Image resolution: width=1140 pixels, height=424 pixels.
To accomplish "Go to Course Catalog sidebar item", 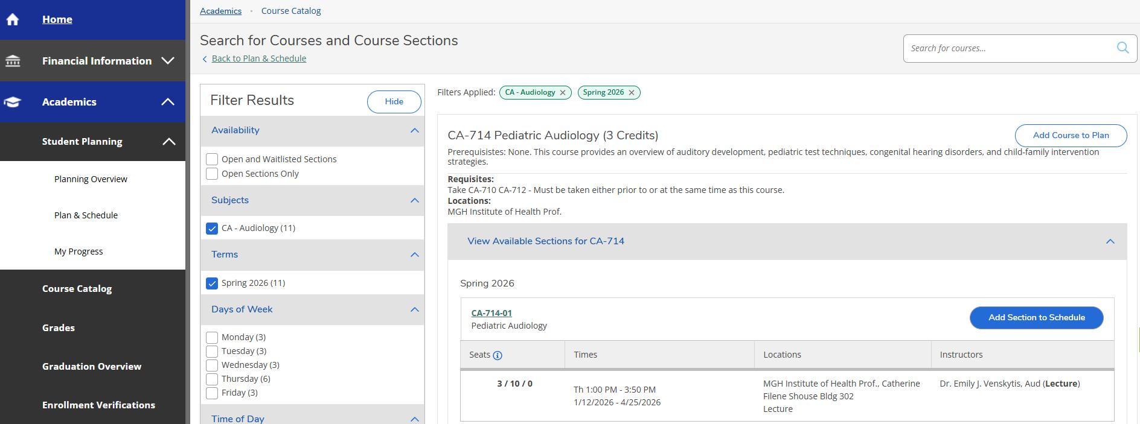I will pyautogui.click(x=77, y=289).
